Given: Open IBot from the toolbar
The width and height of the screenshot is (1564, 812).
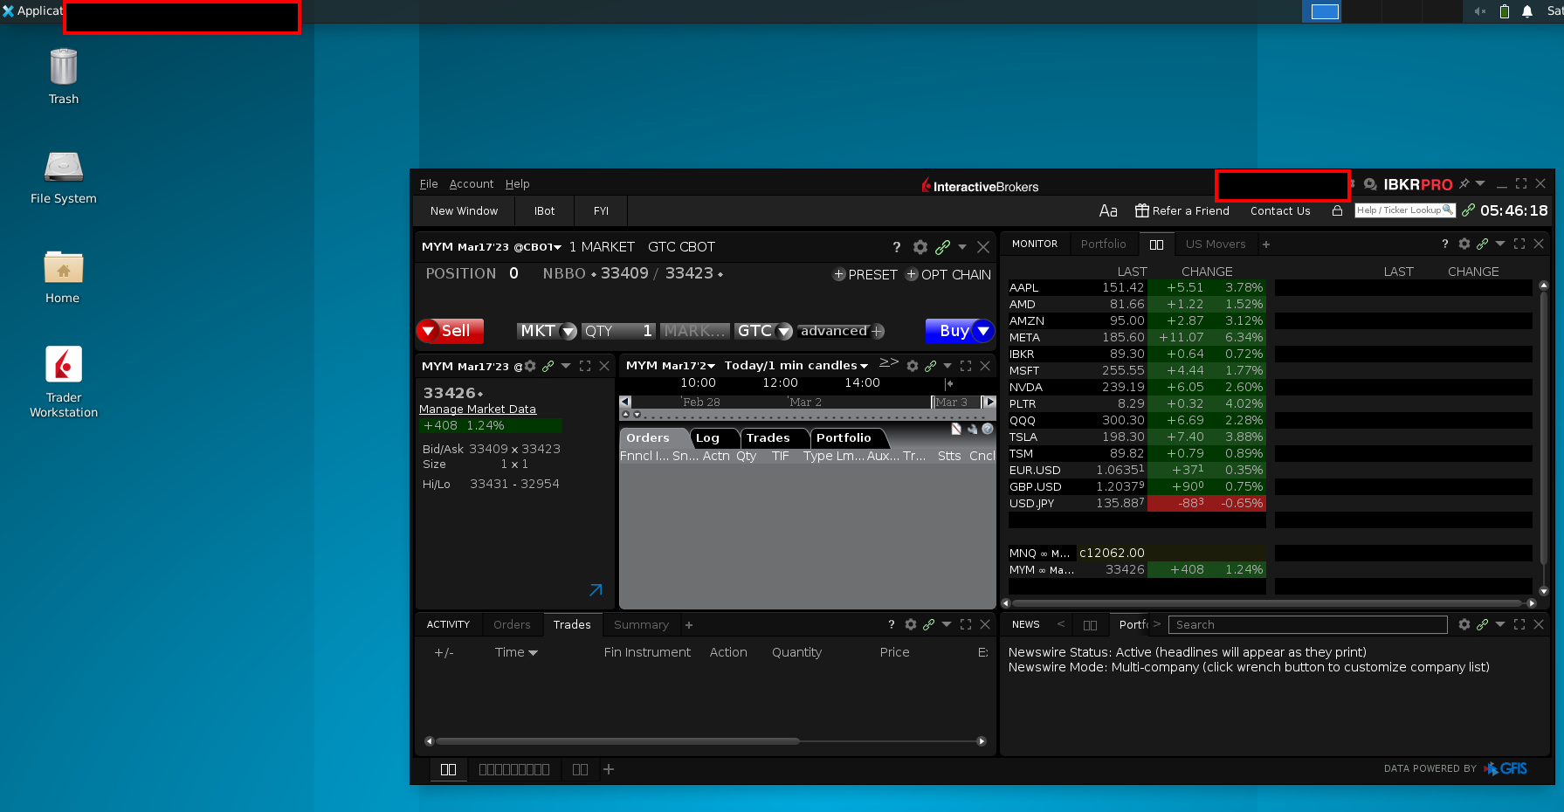Looking at the screenshot, I should click(x=545, y=210).
